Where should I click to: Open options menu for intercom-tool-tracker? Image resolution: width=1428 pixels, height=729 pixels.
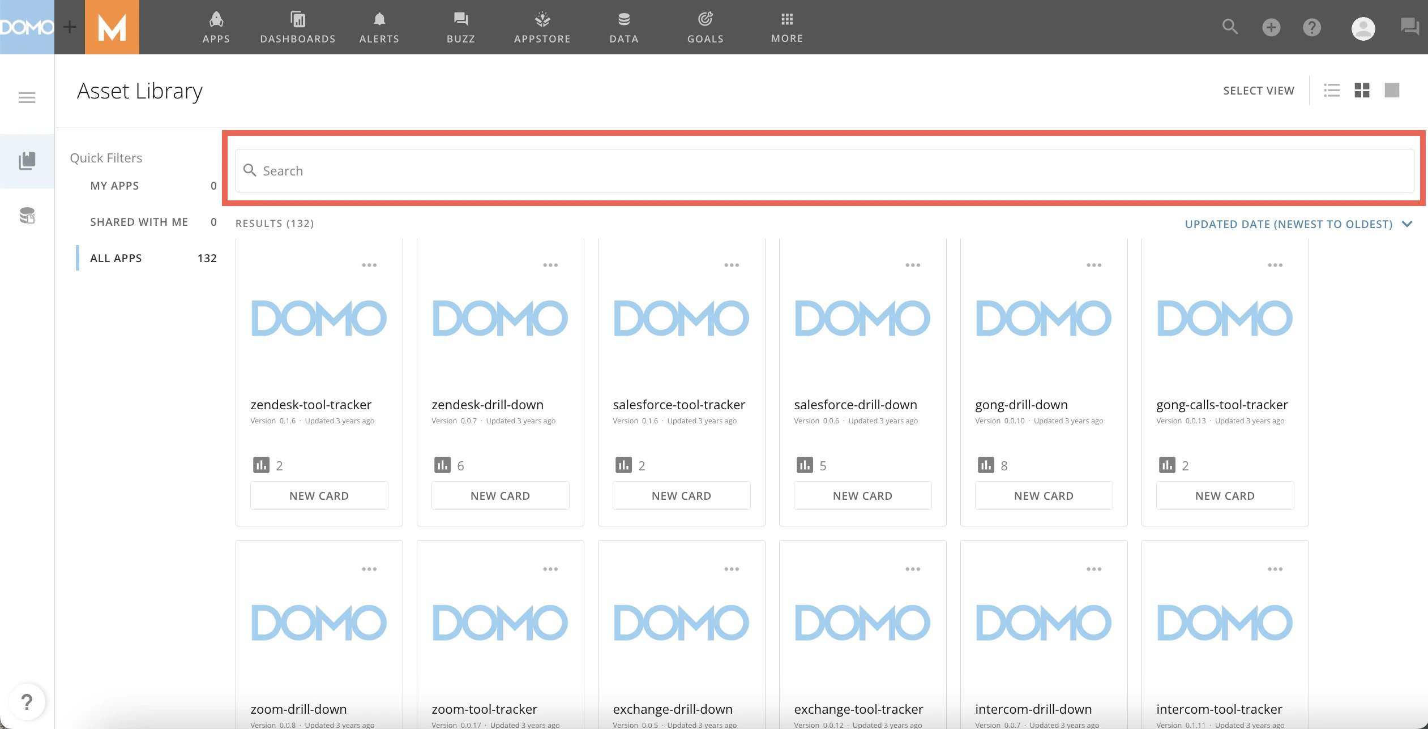pyautogui.click(x=1275, y=569)
